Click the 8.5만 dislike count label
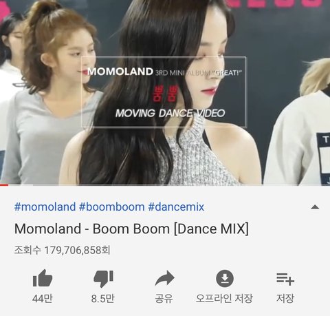 (x=102, y=298)
